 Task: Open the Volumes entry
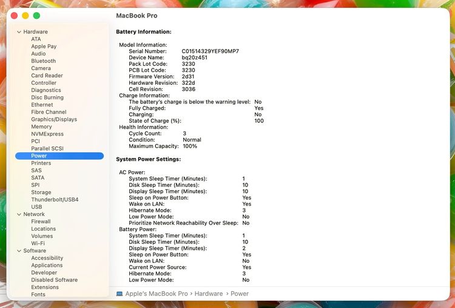[x=42, y=236]
